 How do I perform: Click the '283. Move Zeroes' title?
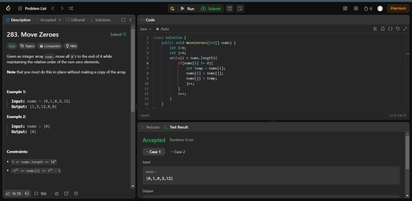32,35
